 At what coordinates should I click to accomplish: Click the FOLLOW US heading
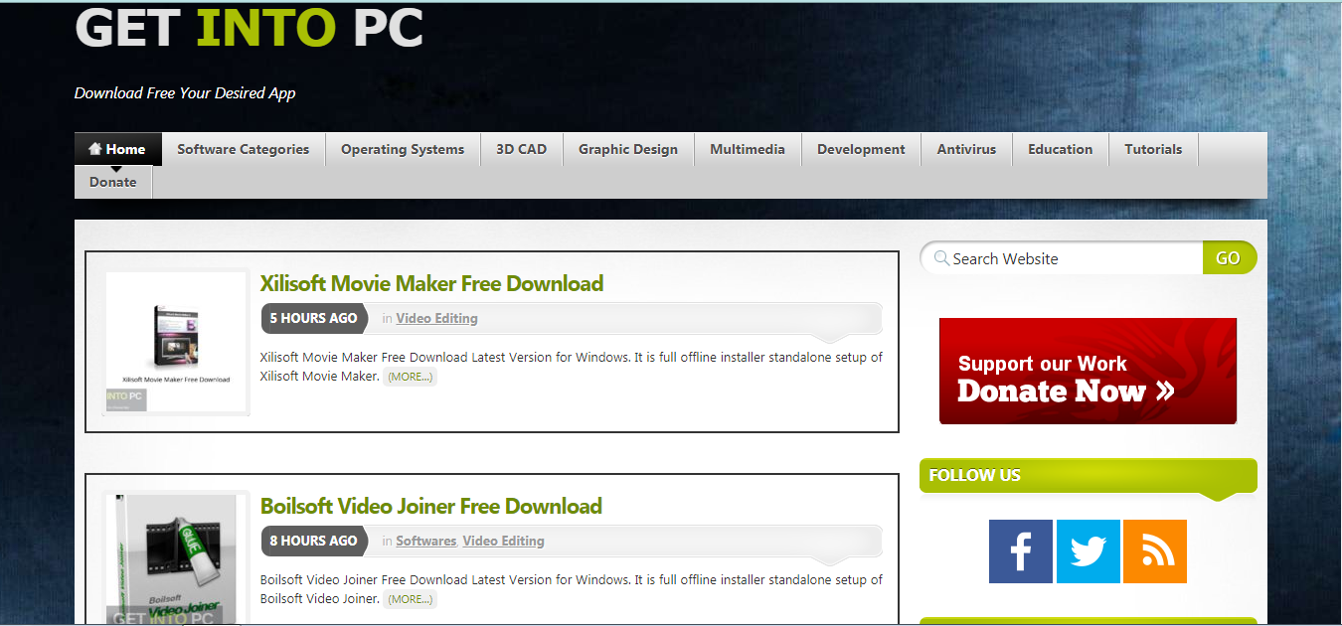tap(975, 475)
